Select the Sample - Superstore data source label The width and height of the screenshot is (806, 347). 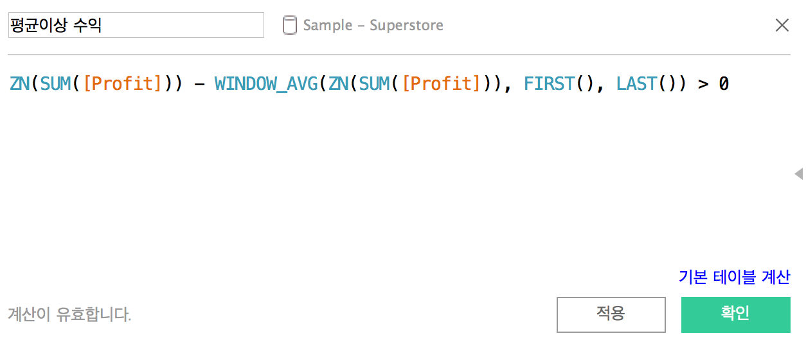click(373, 26)
